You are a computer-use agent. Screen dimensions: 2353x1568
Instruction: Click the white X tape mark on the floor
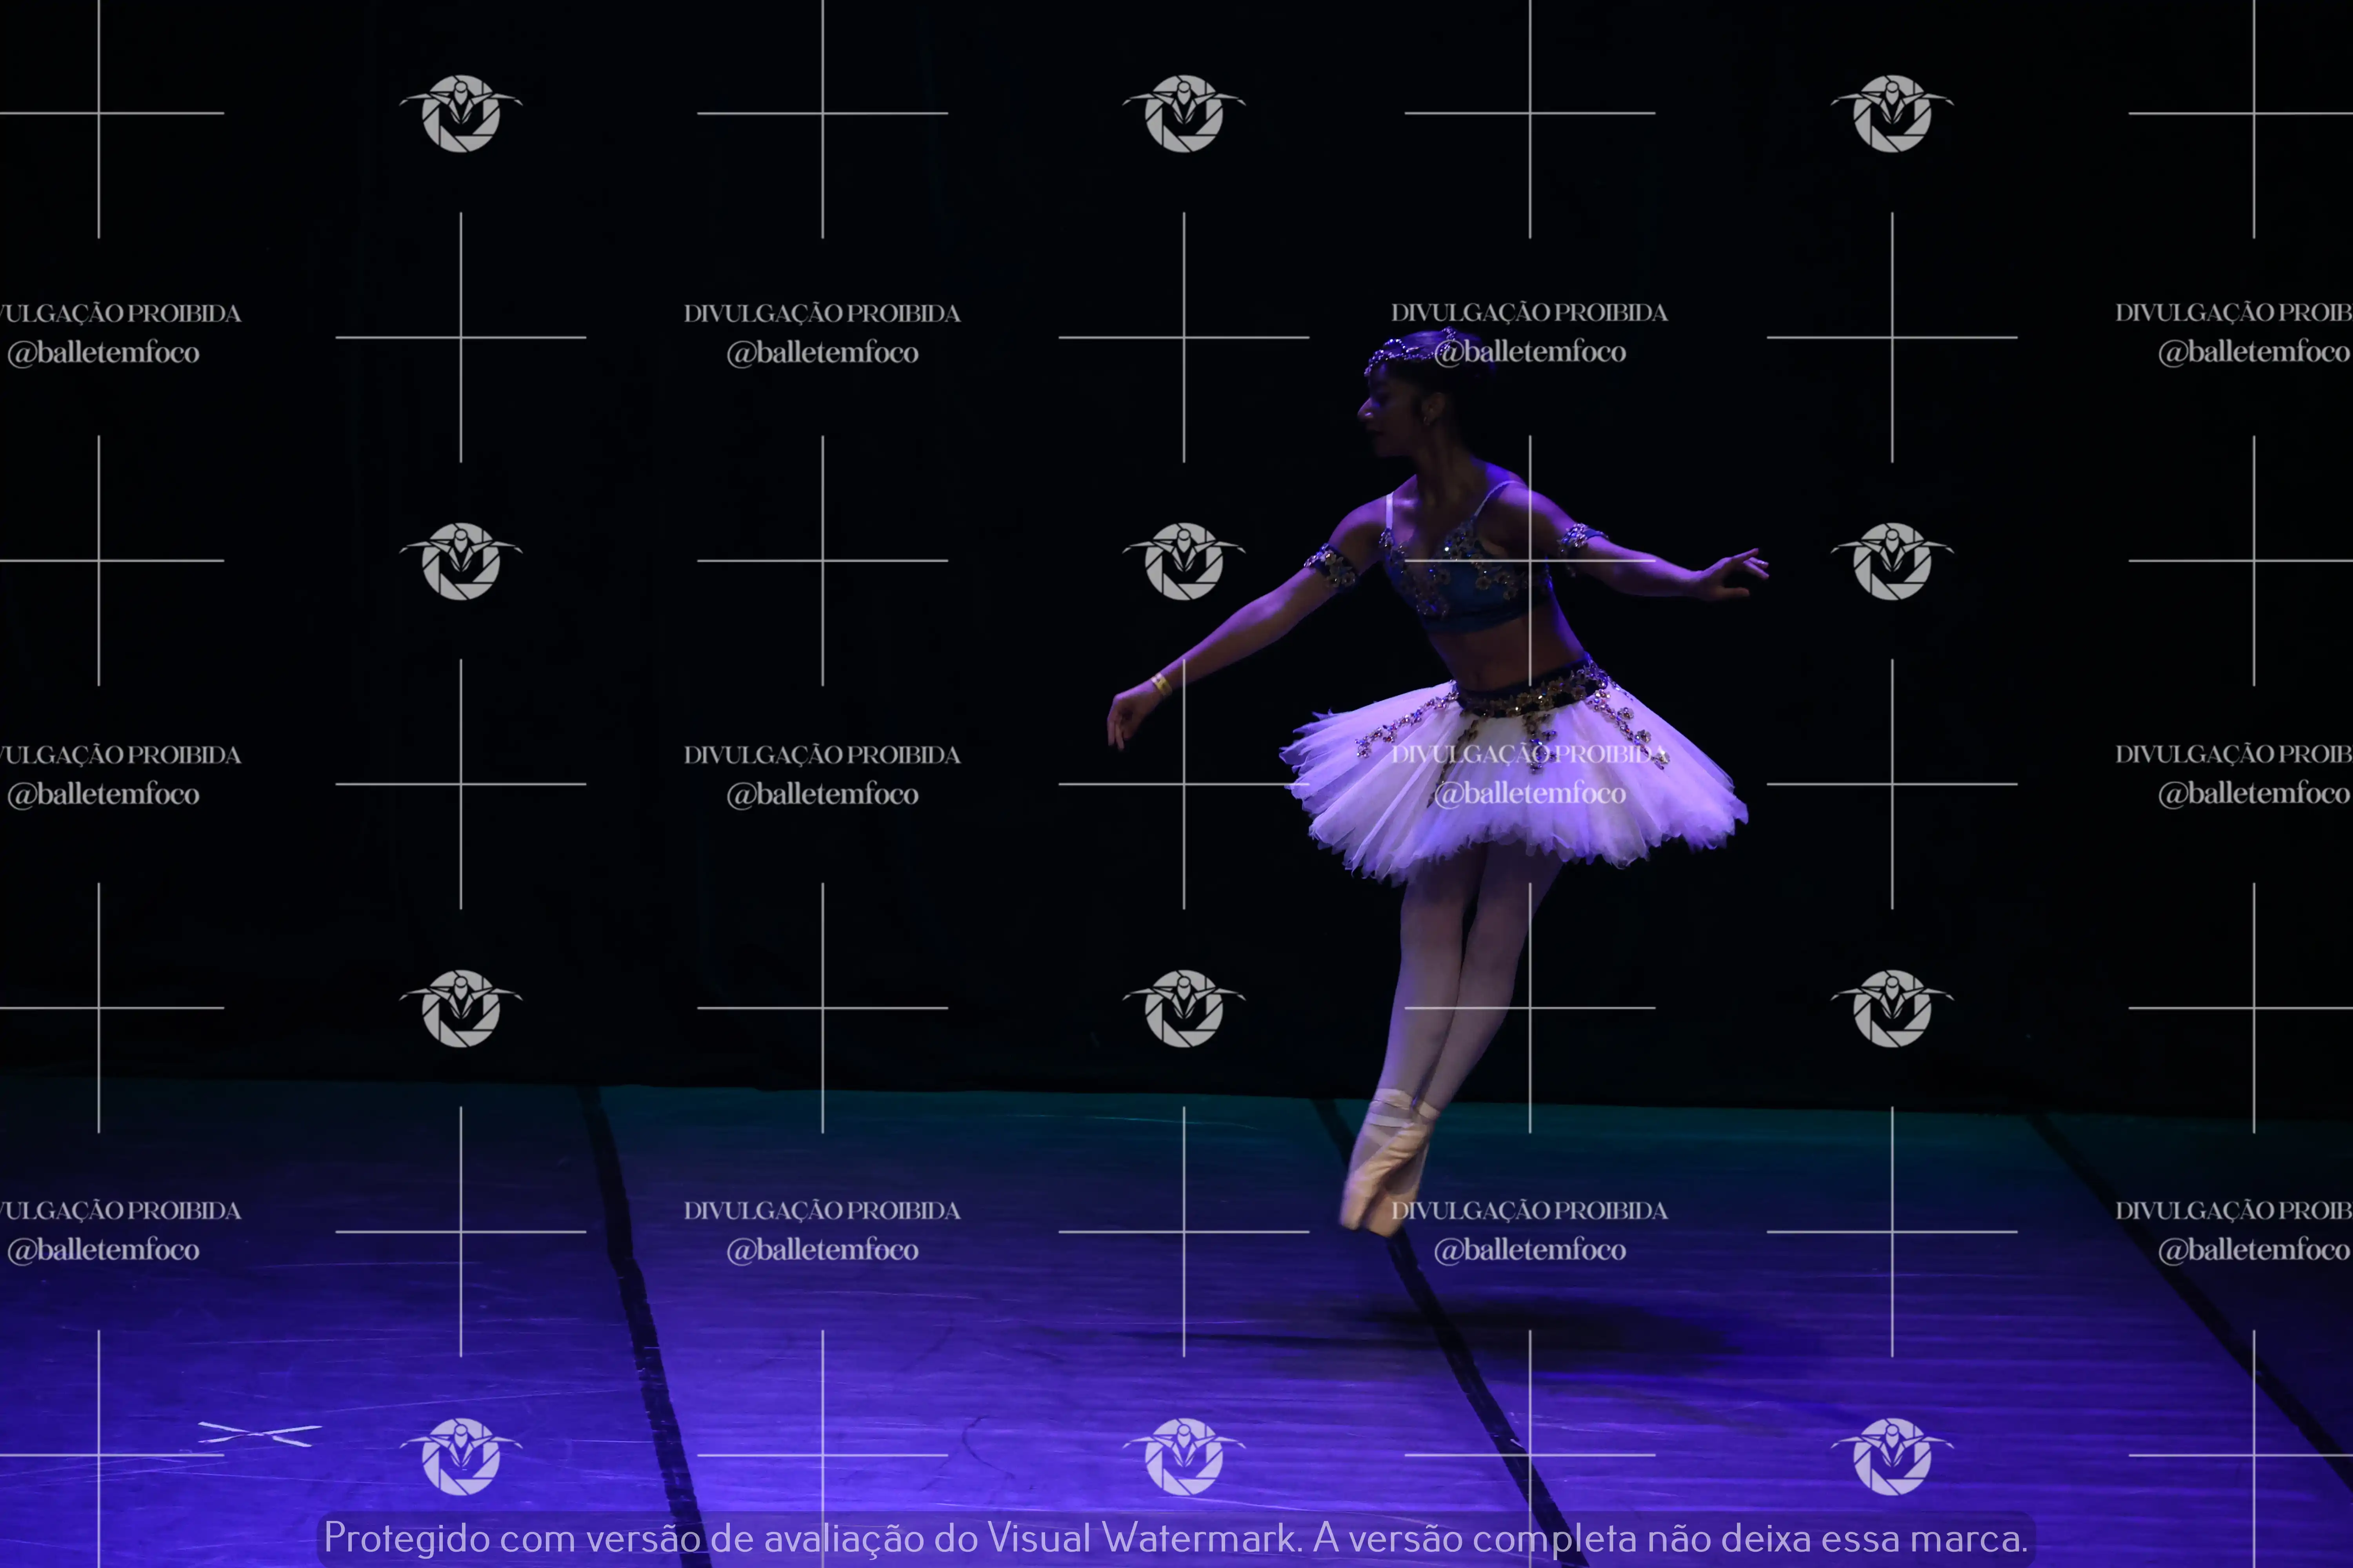(x=260, y=1434)
